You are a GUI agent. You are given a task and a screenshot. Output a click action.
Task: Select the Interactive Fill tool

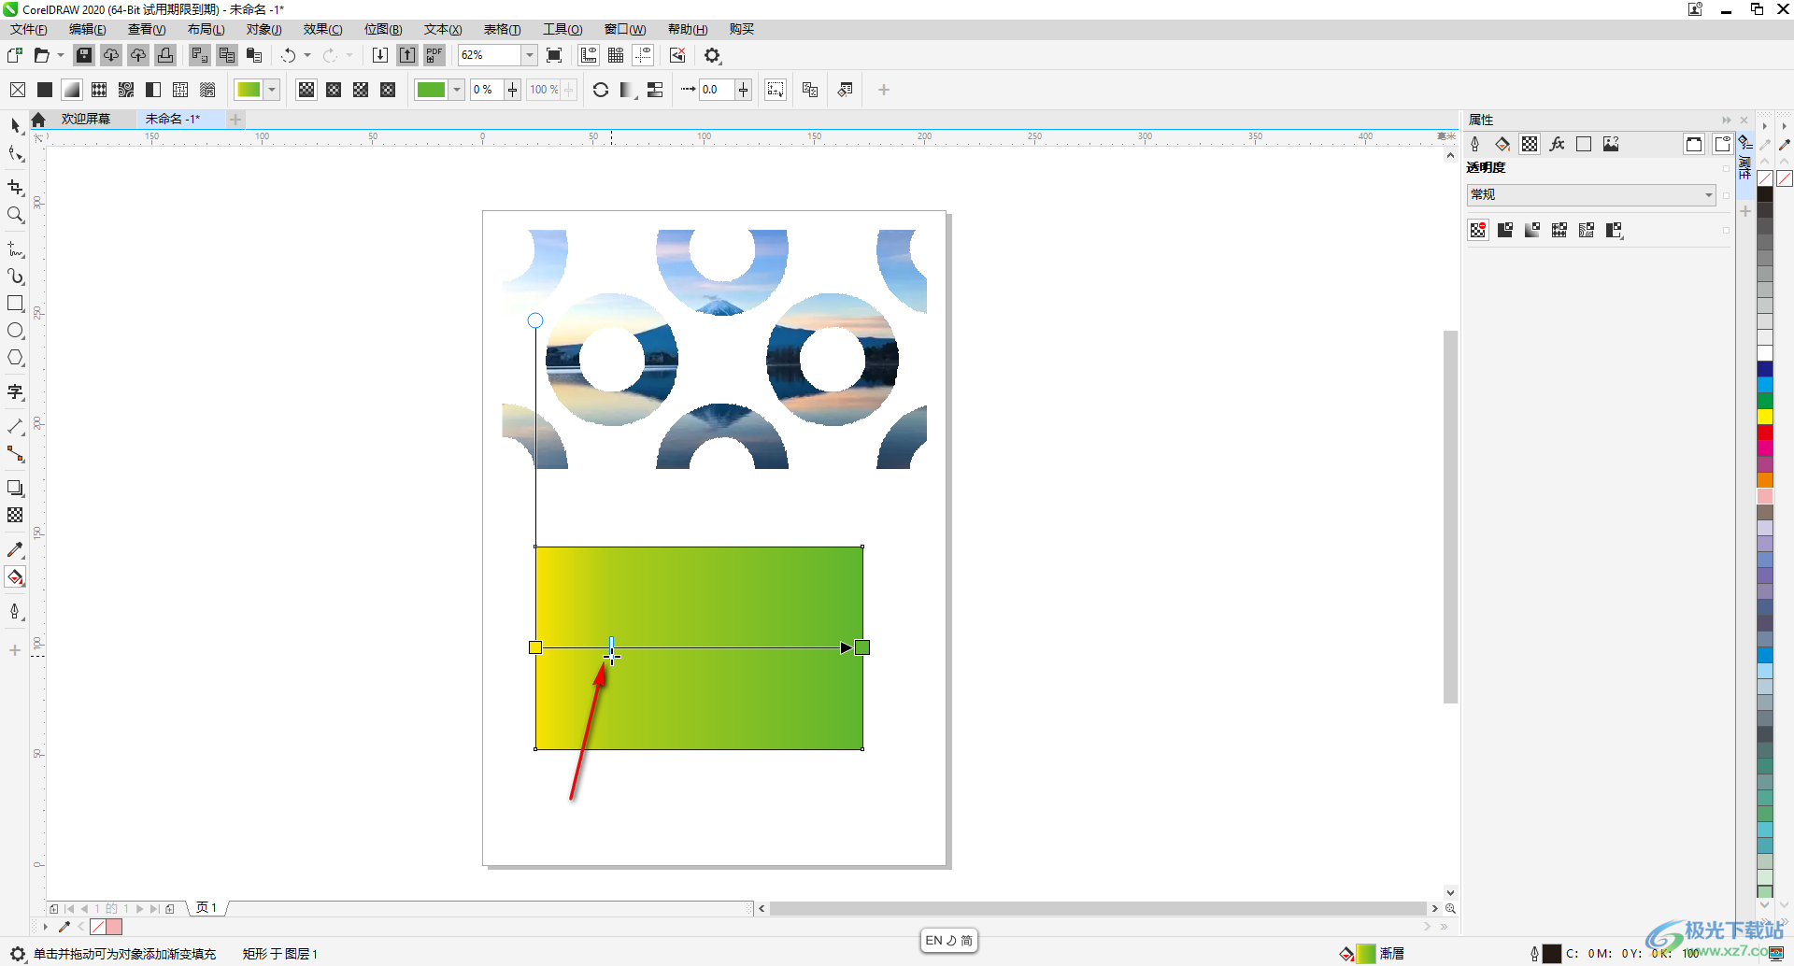(x=15, y=577)
